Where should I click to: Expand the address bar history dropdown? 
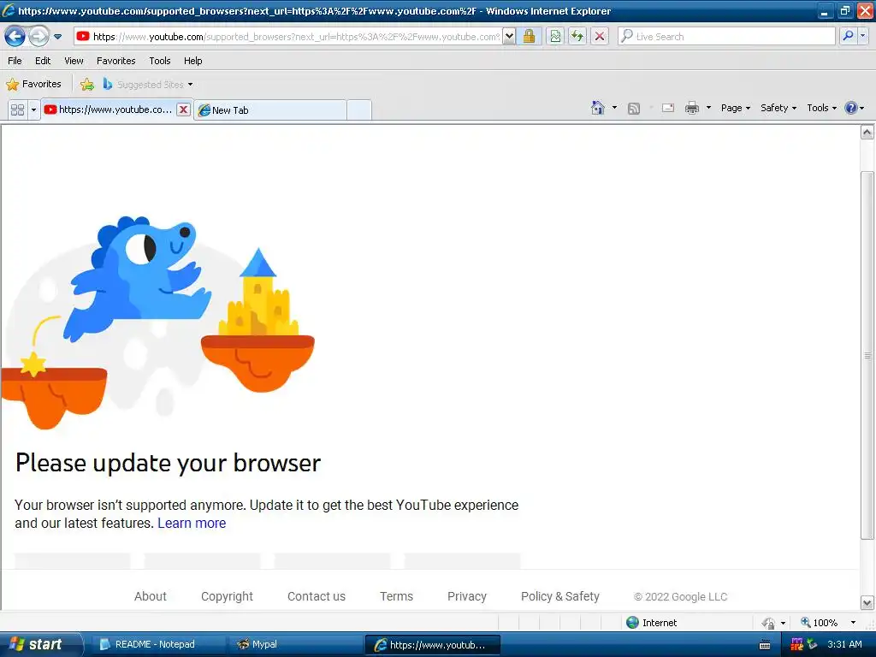pyautogui.click(x=509, y=36)
